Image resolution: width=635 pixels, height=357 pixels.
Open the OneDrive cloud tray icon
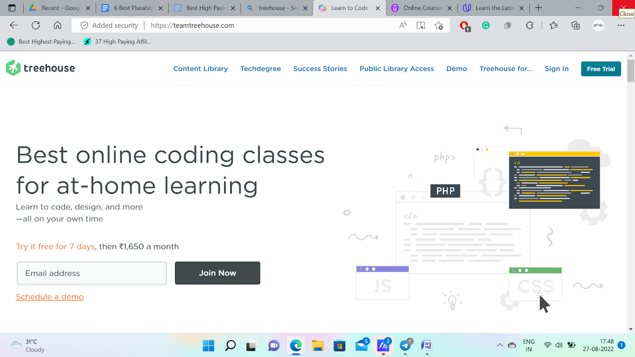pyautogui.click(x=512, y=345)
